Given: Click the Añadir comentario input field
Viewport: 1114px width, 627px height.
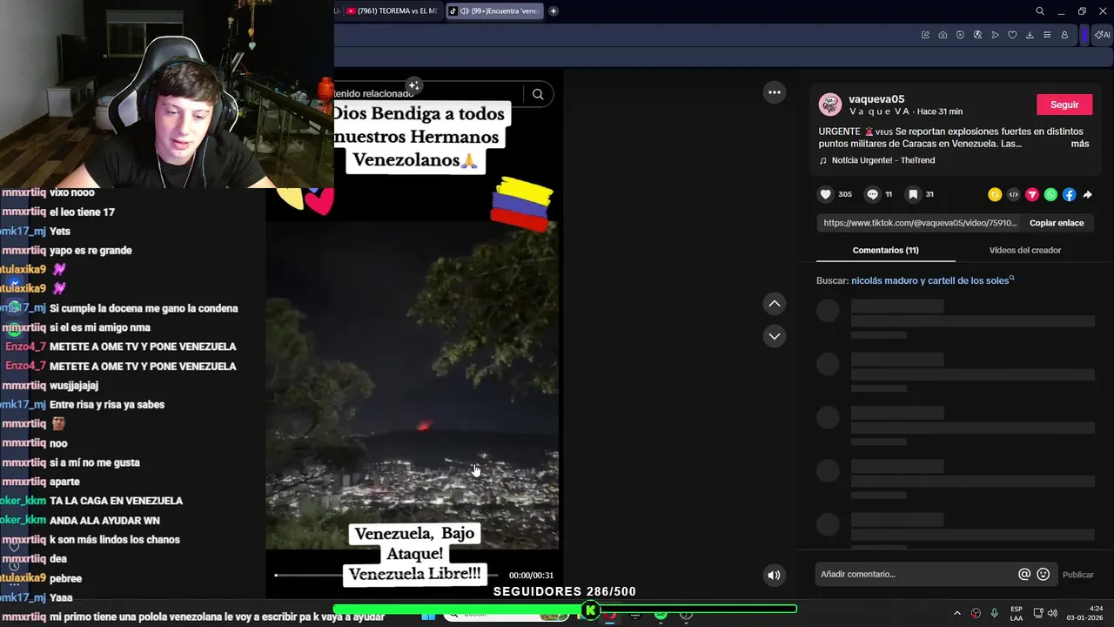Looking at the screenshot, I should pyautogui.click(x=916, y=574).
